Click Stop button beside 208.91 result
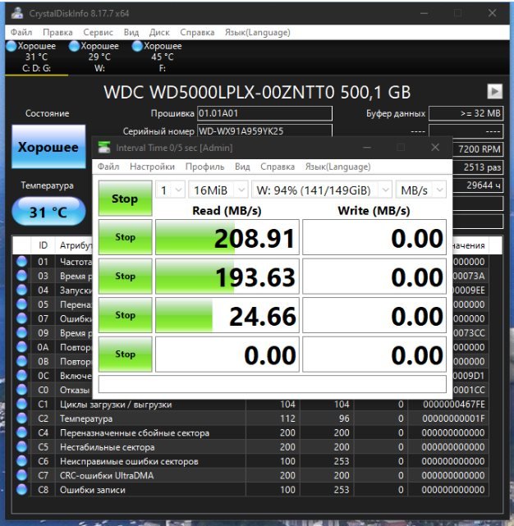This screenshot has width=514, height=526. [x=125, y=237]
